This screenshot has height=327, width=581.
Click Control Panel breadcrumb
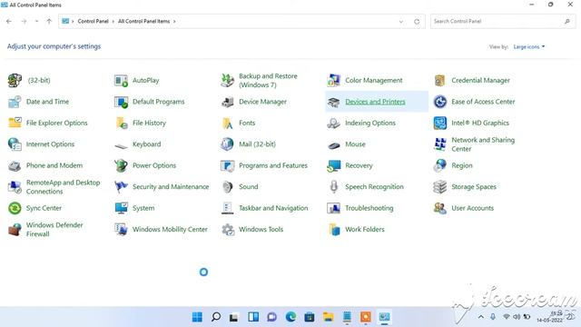point(93,22)
